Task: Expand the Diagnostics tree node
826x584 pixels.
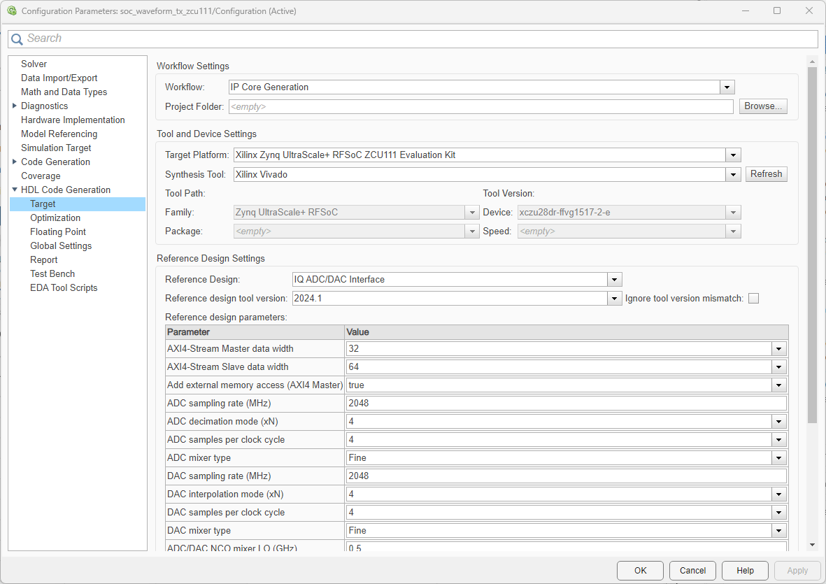Action: point(15,106)
